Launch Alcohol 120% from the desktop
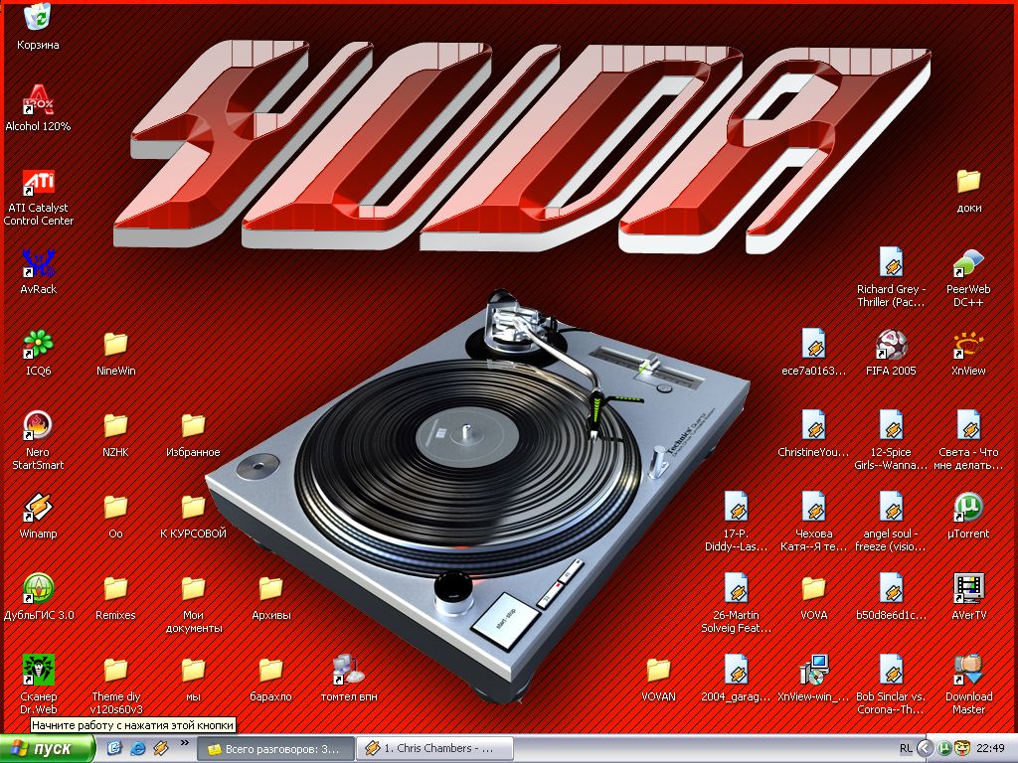Screen dimensions: 1018x763 (38, 107)
